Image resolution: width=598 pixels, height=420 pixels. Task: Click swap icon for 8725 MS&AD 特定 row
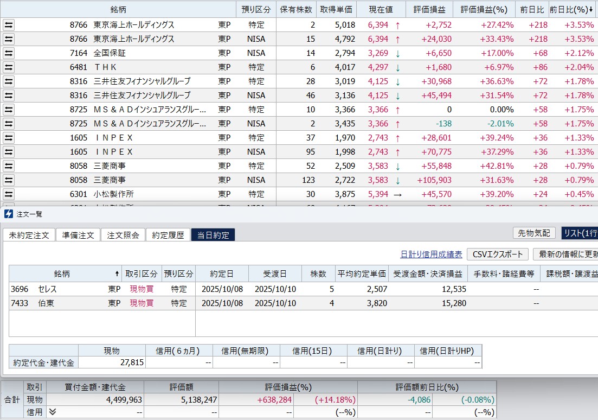point(8,110)
